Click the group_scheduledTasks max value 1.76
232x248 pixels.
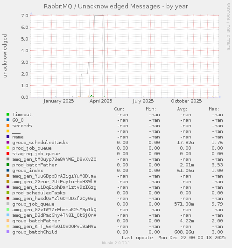tap(217, 143)
